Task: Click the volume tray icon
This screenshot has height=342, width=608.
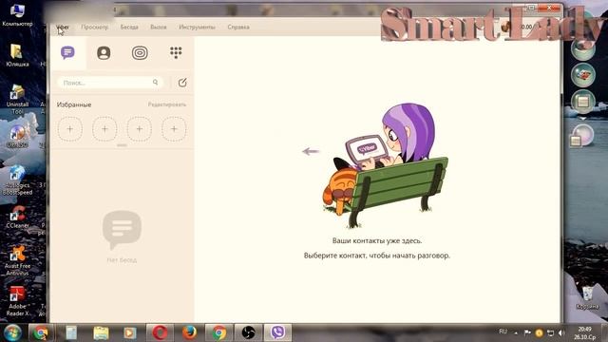Action: pyautogui.click(x=561, y=332)
